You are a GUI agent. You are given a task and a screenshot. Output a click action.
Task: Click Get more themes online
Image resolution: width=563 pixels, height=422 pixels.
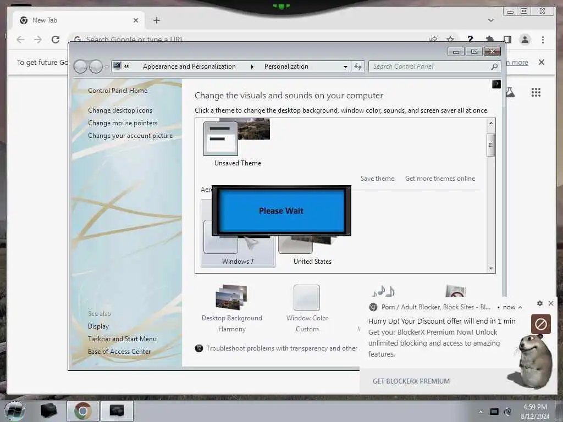point(440,179)
